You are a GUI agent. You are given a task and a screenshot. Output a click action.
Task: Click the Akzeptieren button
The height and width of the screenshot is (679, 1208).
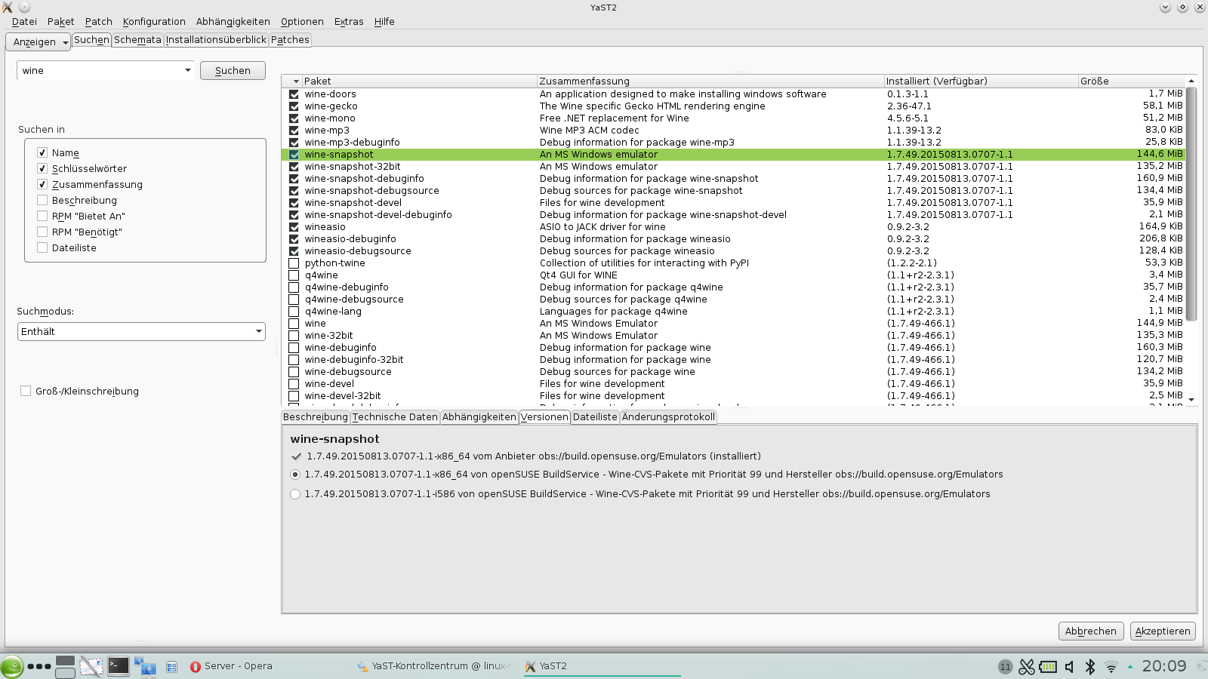click(1163, 631)
